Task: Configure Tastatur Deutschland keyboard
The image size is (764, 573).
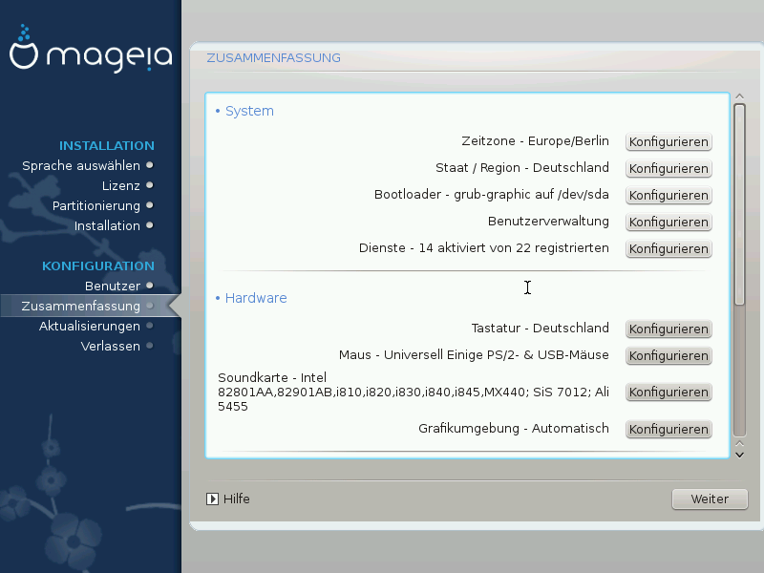Action: 668,329
